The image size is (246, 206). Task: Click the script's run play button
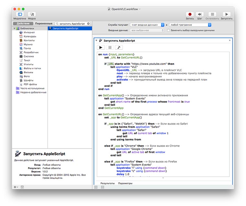pos(101,47)
